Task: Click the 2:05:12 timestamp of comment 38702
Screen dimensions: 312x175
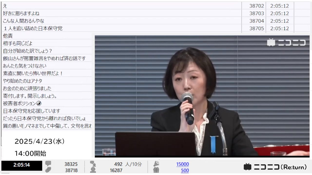Action: click(279, 6)
